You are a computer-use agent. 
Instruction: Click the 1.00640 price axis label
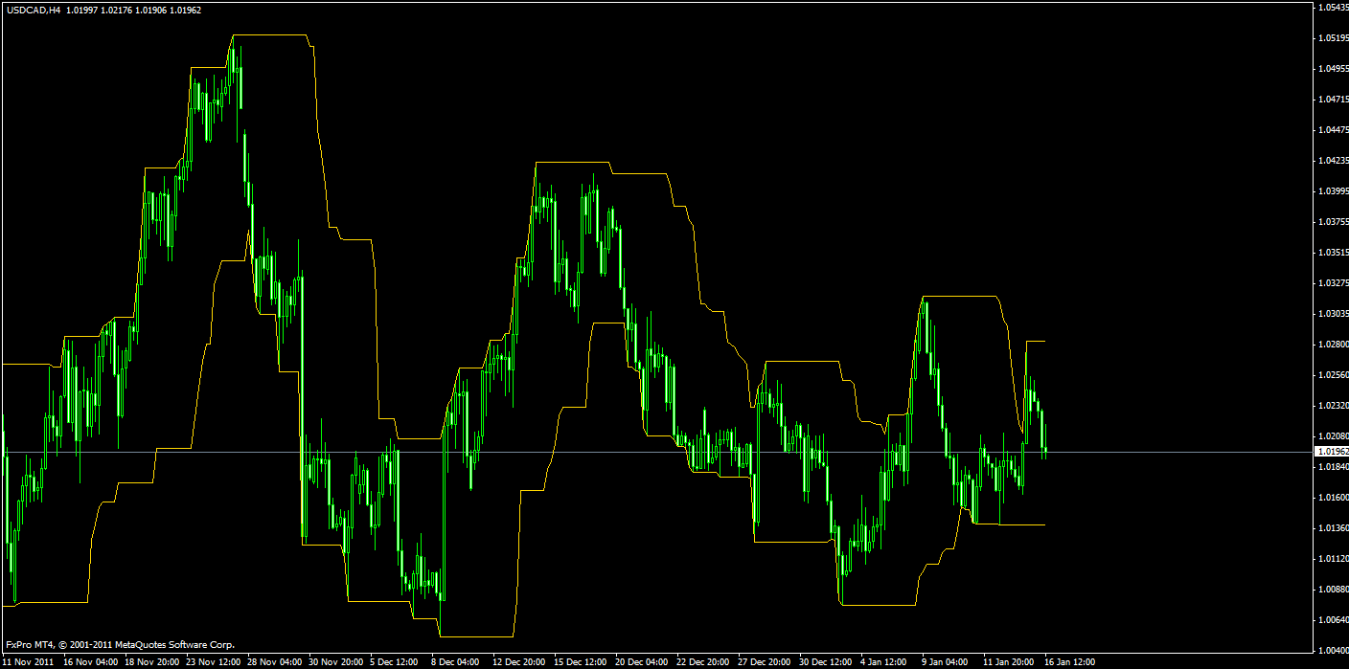click(x=1333, y=620)
